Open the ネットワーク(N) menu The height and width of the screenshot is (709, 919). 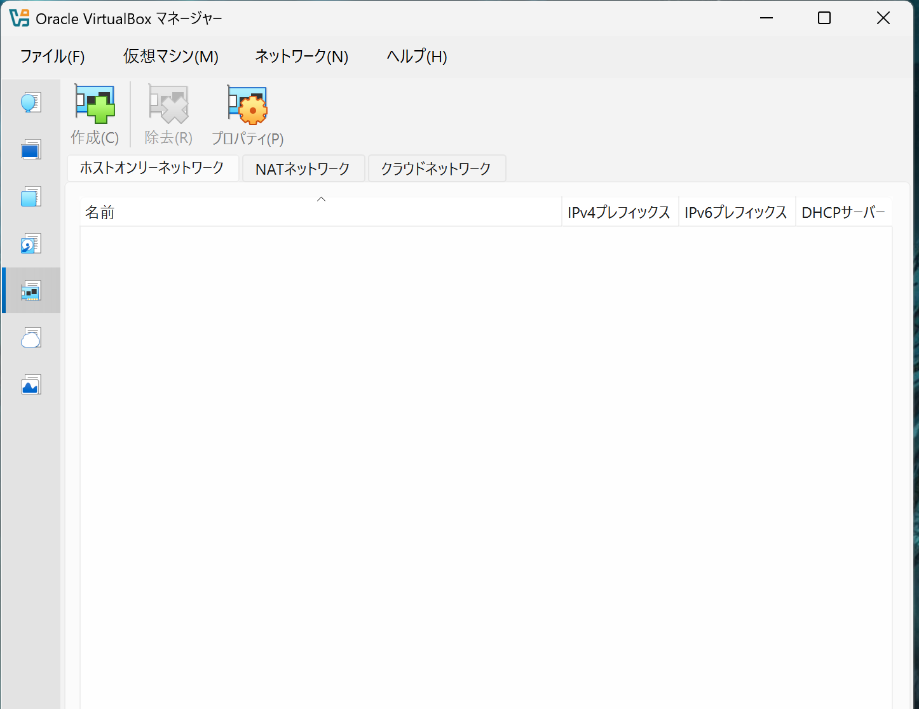(301, 57)
